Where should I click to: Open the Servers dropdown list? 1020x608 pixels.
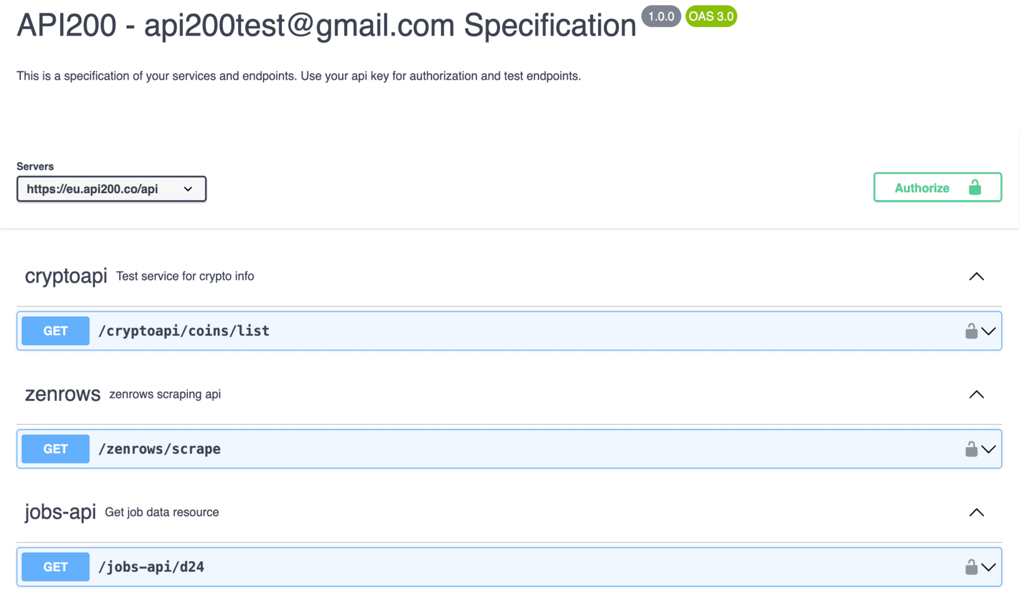tap(112, 189)
